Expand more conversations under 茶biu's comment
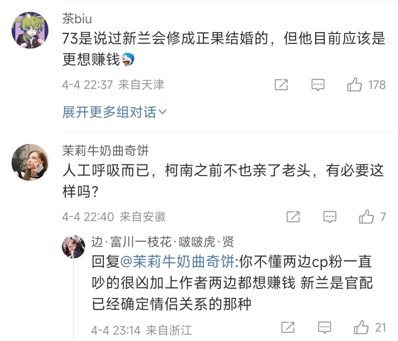 [x=109, y=112]
